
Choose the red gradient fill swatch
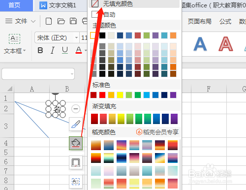94,119
